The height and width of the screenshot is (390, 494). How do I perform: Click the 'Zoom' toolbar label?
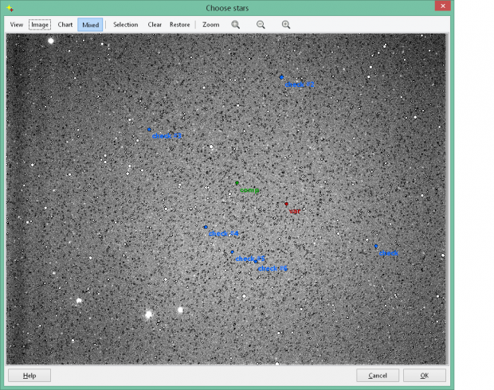tap(211, 25)
